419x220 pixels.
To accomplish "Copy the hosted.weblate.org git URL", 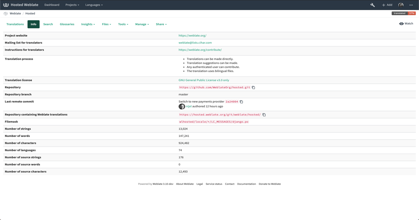I will tap(264, 115).
